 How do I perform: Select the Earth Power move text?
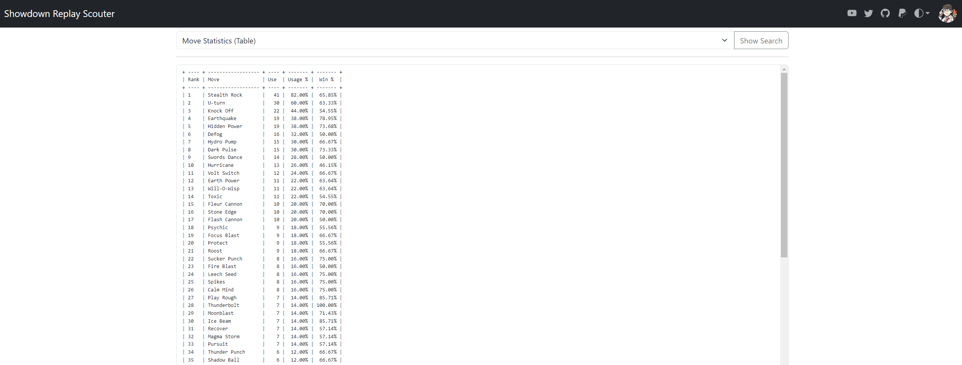(223, 181)
